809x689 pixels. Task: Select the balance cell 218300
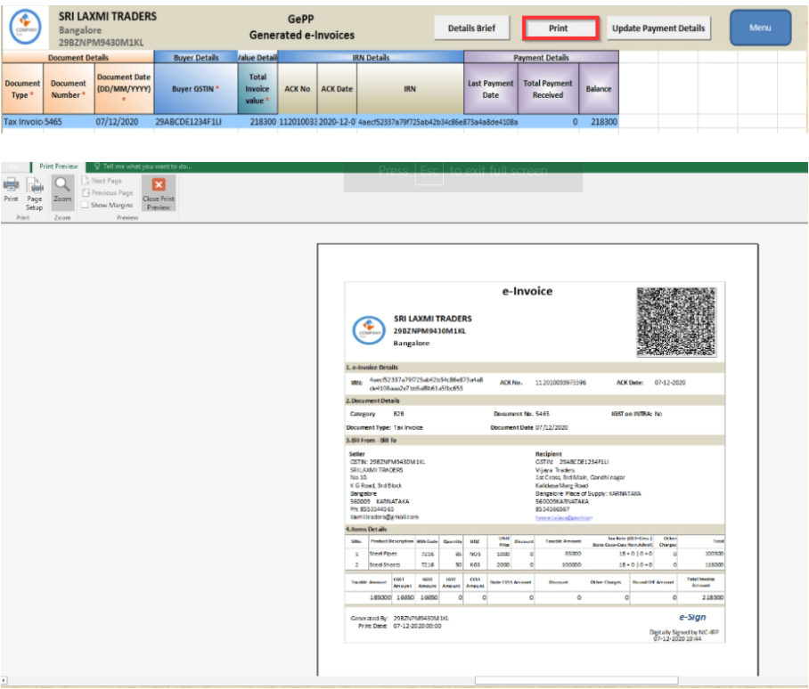coord(599,122)
